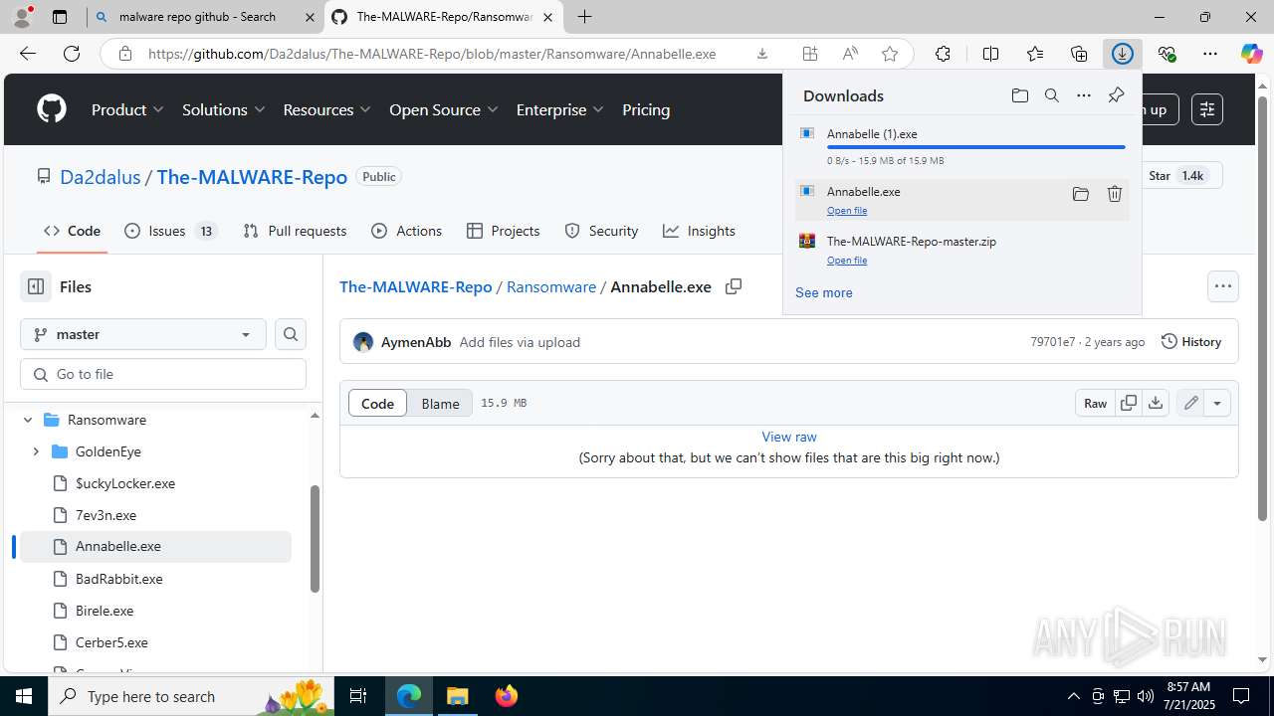
Task: Switch to the Projects tab
Action: pyautogui.click(x=503, y=231)
